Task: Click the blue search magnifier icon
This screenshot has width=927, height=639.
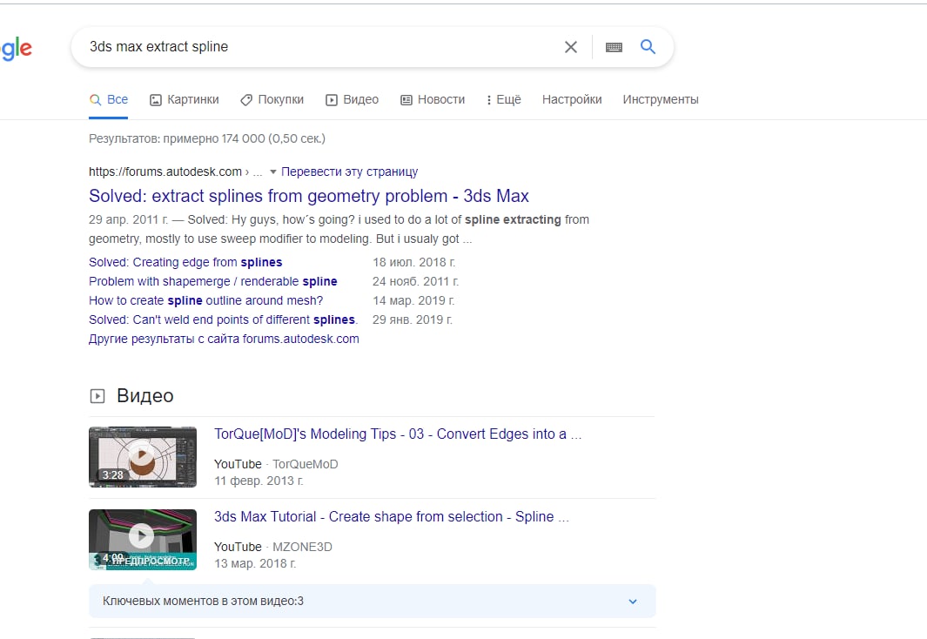Action: (648, 47)
